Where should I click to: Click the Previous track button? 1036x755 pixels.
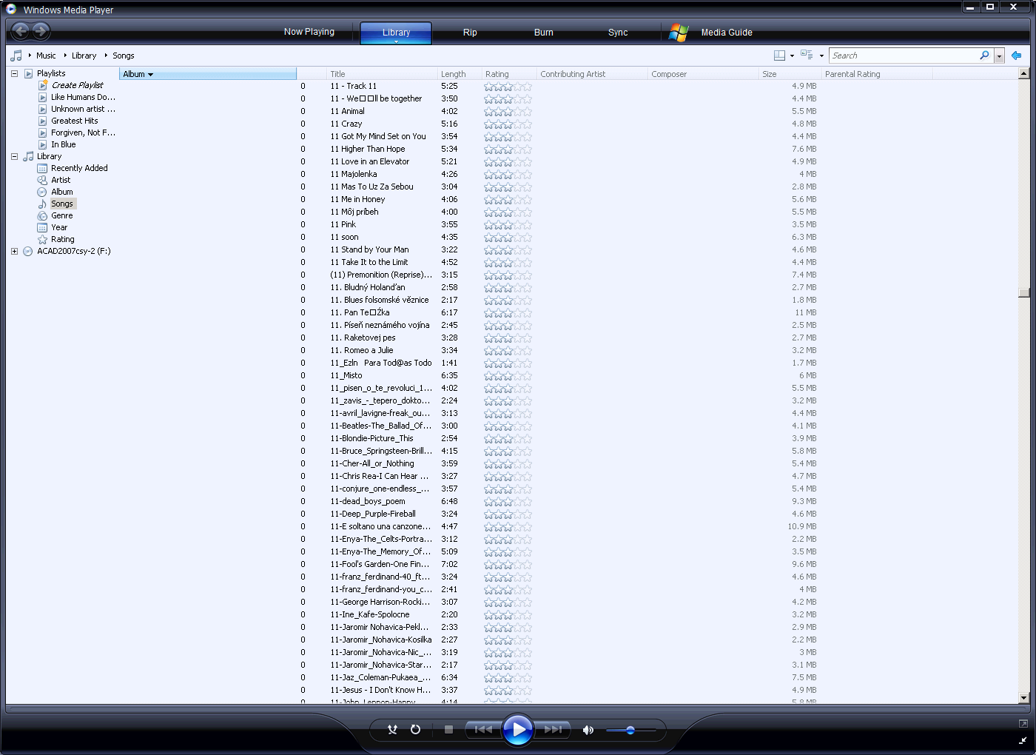(x=483, y=730)
